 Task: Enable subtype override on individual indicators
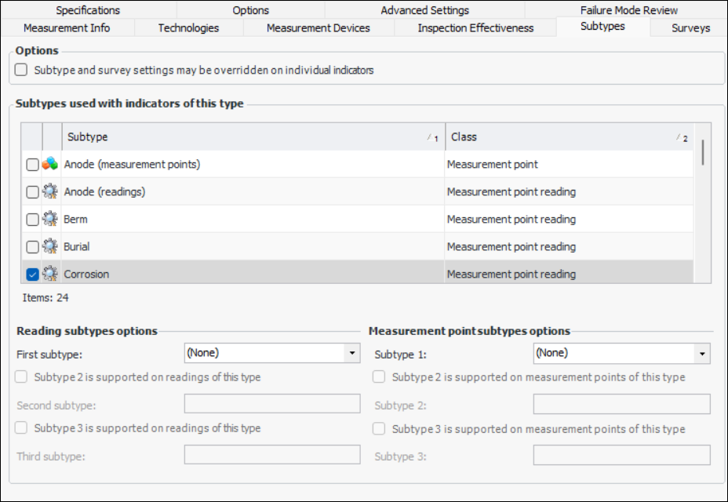21,70
